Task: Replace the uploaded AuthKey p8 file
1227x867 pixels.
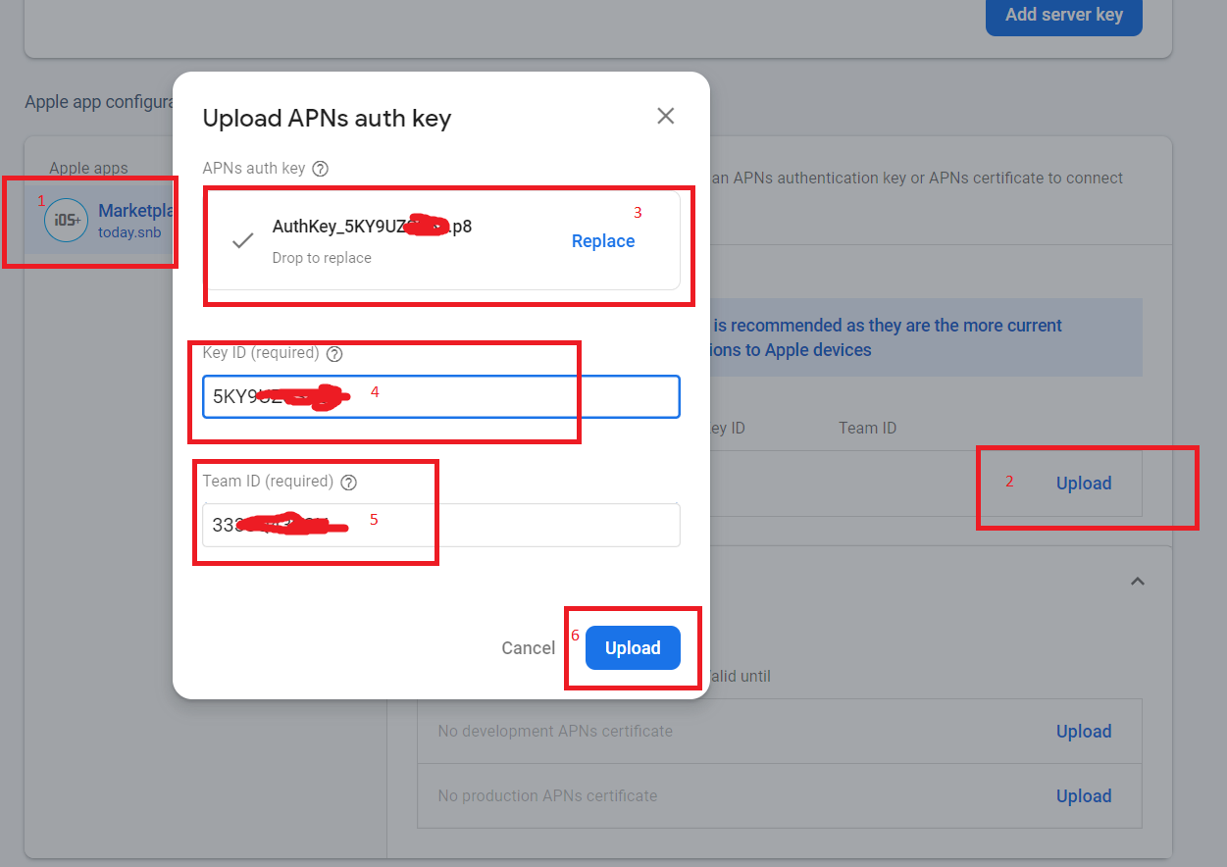Action: pyautogui.click(x=602, y=240)
